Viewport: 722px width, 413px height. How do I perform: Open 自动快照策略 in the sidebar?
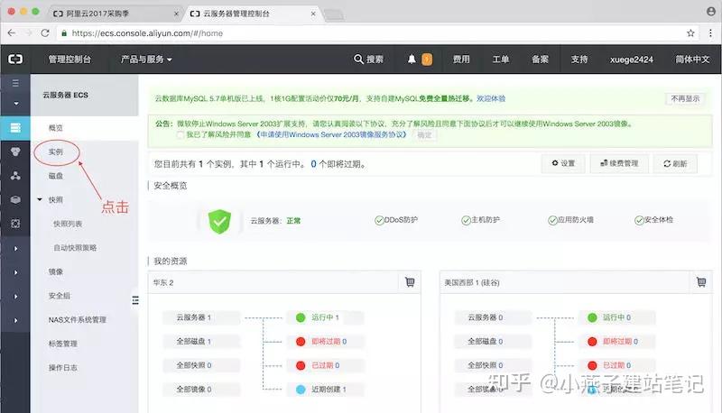pyautogui.click(x=75, y=247)
